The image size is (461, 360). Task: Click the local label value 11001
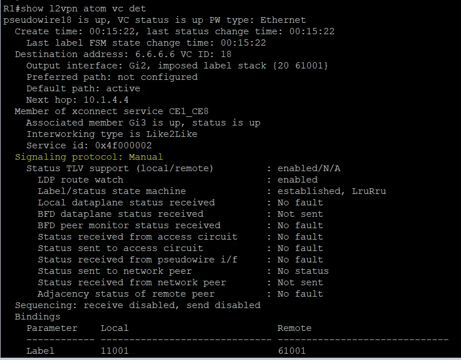tap(114, 351)
